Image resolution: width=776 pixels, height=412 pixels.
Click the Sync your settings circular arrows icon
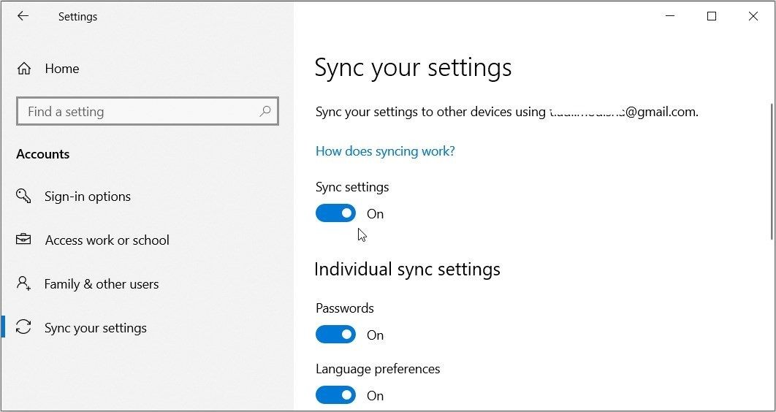tap(23, 327)
